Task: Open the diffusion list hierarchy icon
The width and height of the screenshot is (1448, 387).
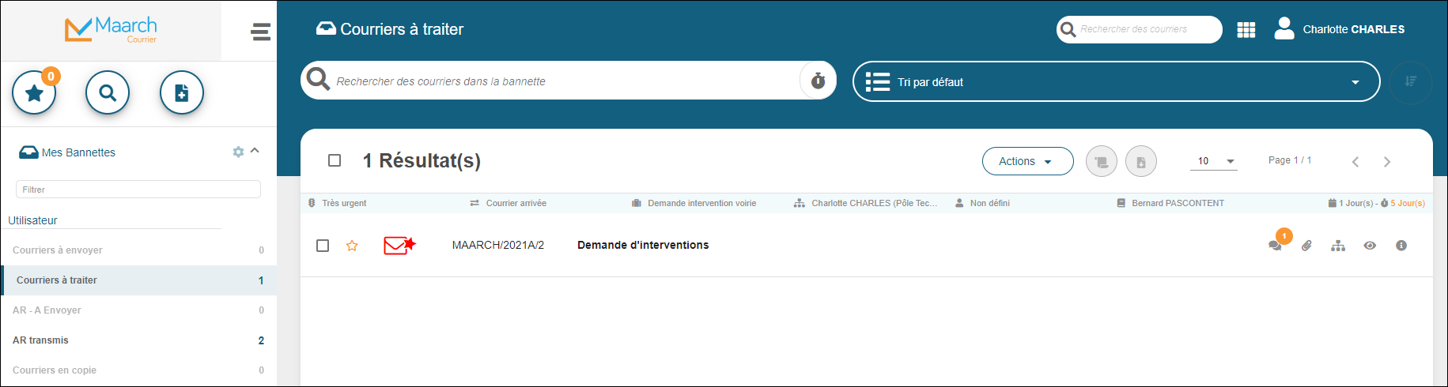Action: [x=1338, y=246]
